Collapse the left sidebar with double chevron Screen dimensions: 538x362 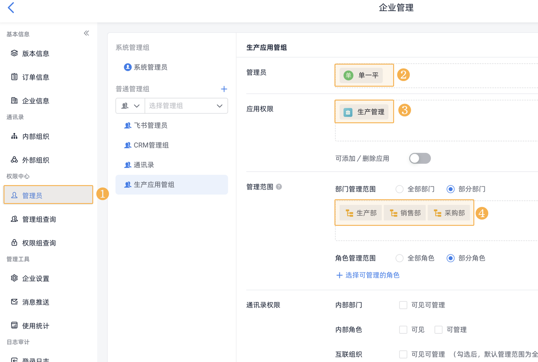87,33
